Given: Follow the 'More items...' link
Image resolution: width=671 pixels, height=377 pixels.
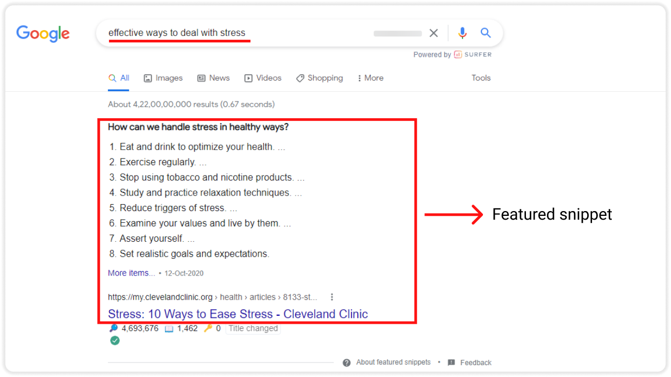Looking at the screenshot, I should (x=132, y=273).
